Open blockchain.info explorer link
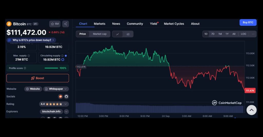The image size is (263, 137). (51, 111)
